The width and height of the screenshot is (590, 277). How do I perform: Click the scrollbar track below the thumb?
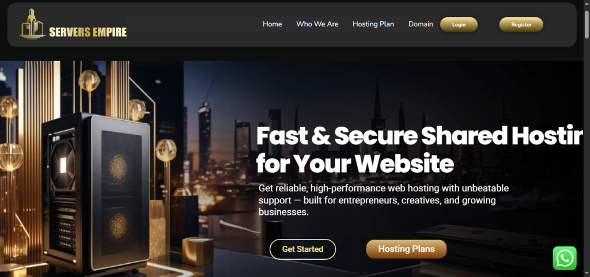tap(587, 150)
